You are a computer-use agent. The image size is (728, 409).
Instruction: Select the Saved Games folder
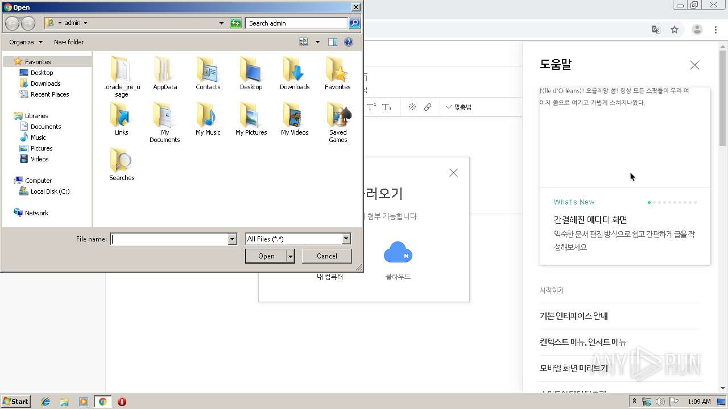(x=338, y=122)
